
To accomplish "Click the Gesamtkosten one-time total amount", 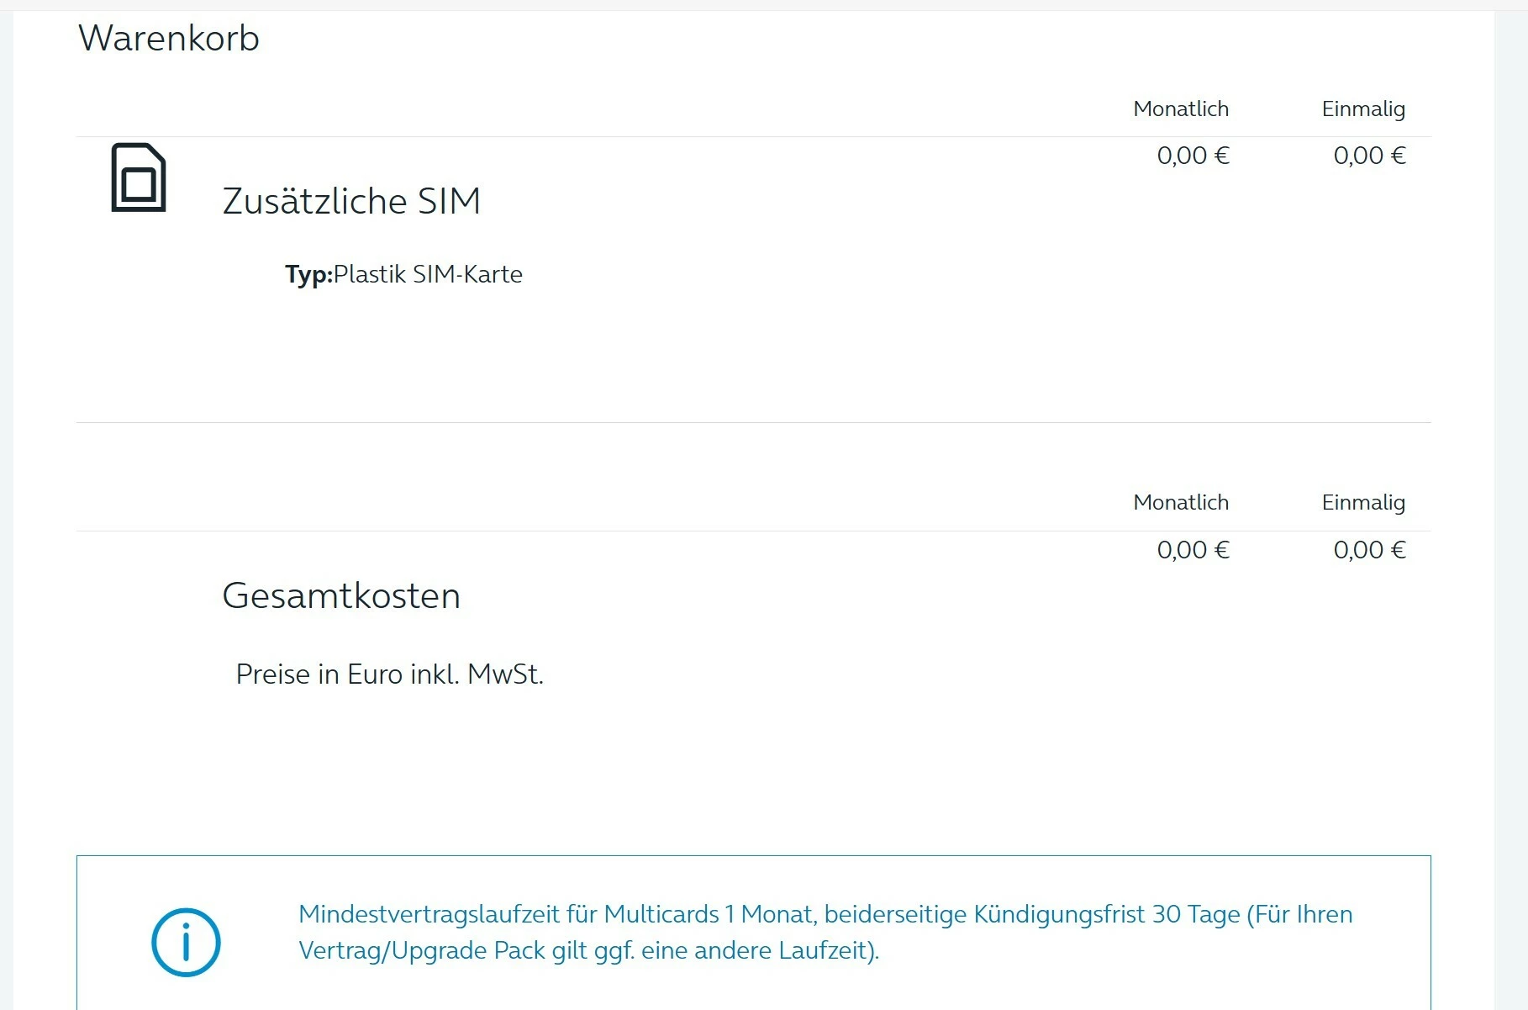I will click(x=1369, y=550).
